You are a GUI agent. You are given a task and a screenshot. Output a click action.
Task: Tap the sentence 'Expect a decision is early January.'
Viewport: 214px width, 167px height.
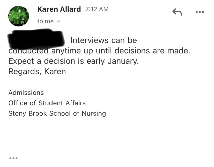pos(73,61)
